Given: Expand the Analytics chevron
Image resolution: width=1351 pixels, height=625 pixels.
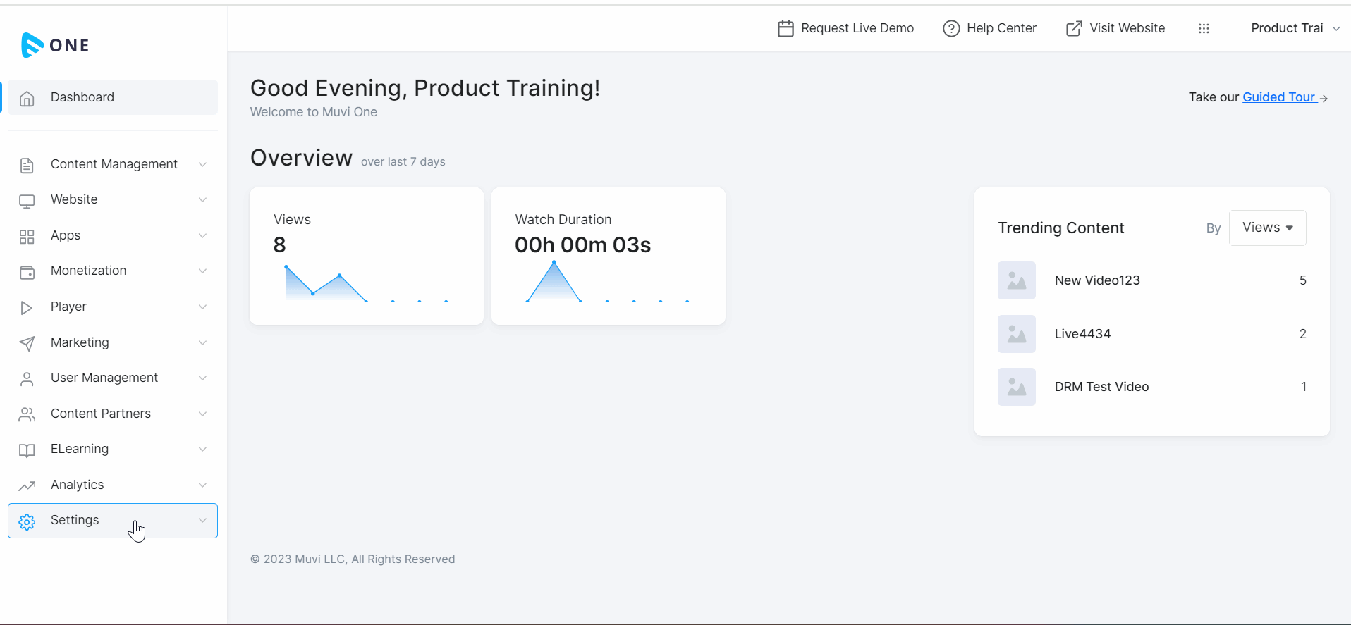Looking at the screenshot, I should pyautogui.click(x=202, y=485).
